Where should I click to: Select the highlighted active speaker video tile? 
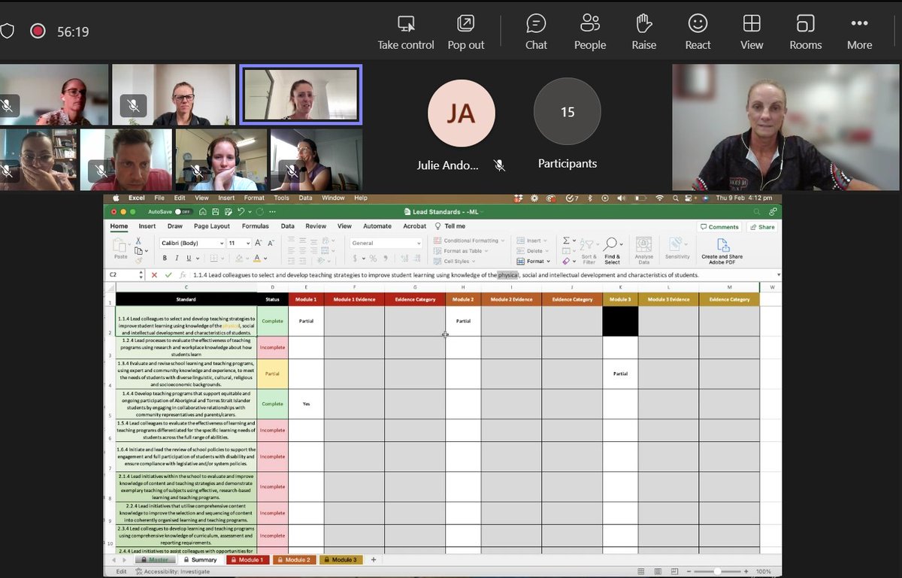click(x=301, y=95)
